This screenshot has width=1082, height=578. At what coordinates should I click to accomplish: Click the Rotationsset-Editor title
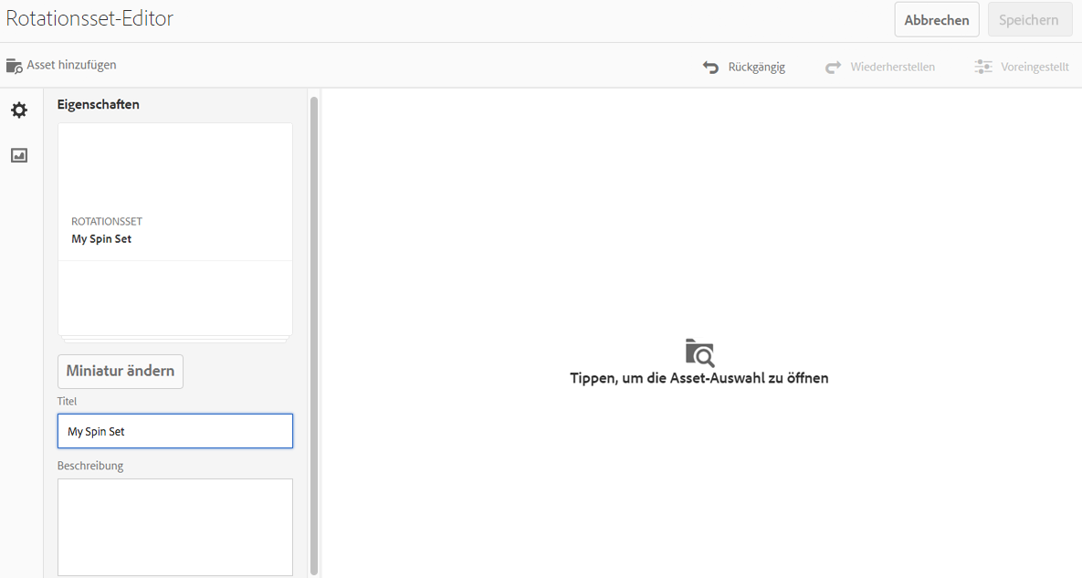[89, 18]
